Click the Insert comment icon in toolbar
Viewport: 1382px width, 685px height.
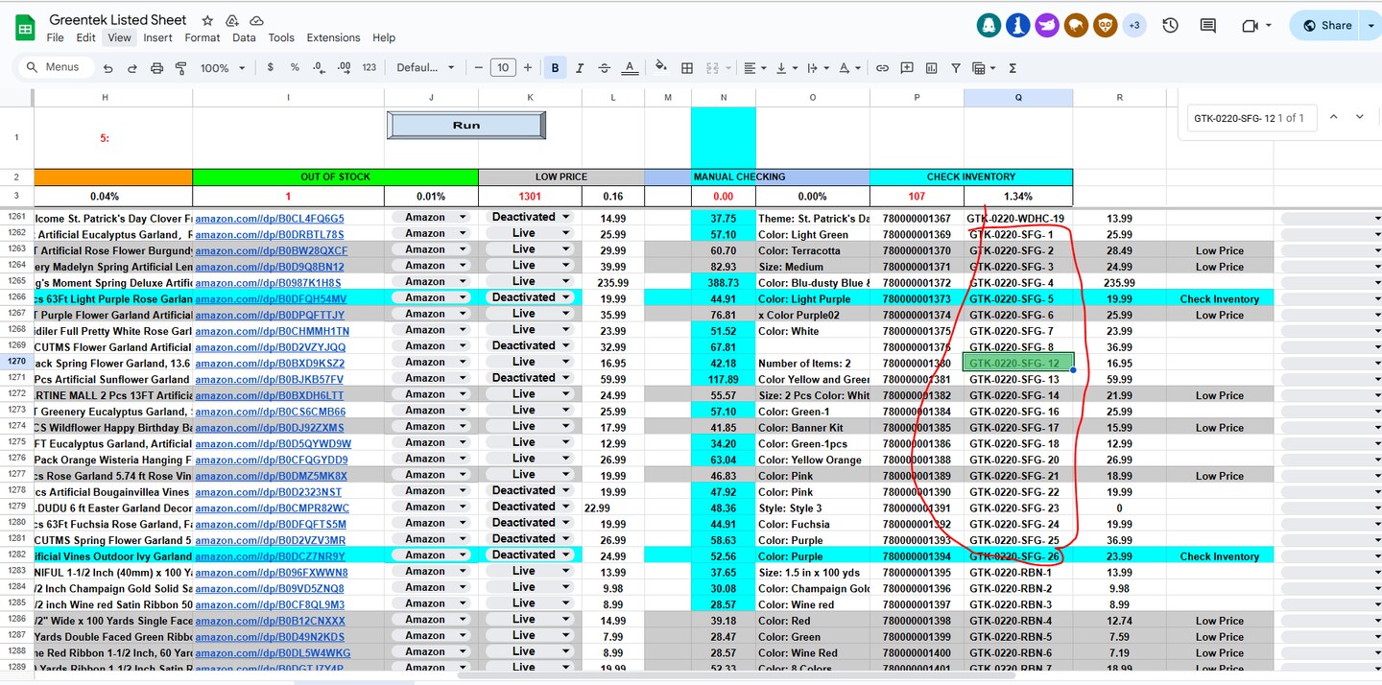point(906,68)
